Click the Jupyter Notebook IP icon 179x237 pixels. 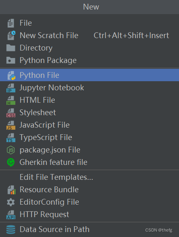click(x=11, y=88)
